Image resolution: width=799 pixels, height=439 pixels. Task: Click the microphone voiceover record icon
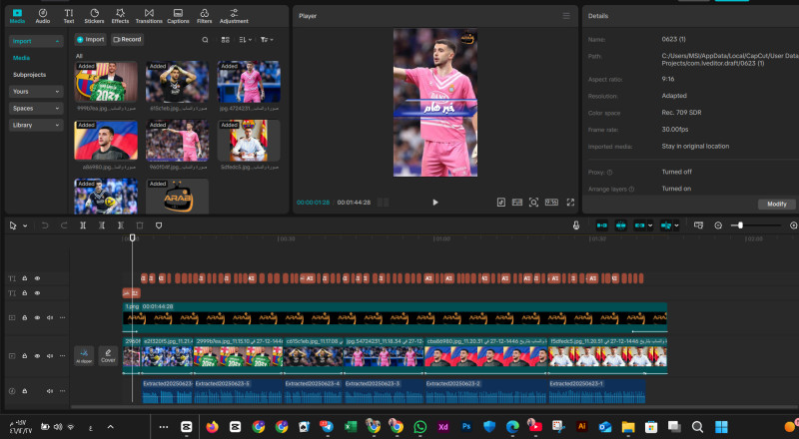click(x=577, y=225)
